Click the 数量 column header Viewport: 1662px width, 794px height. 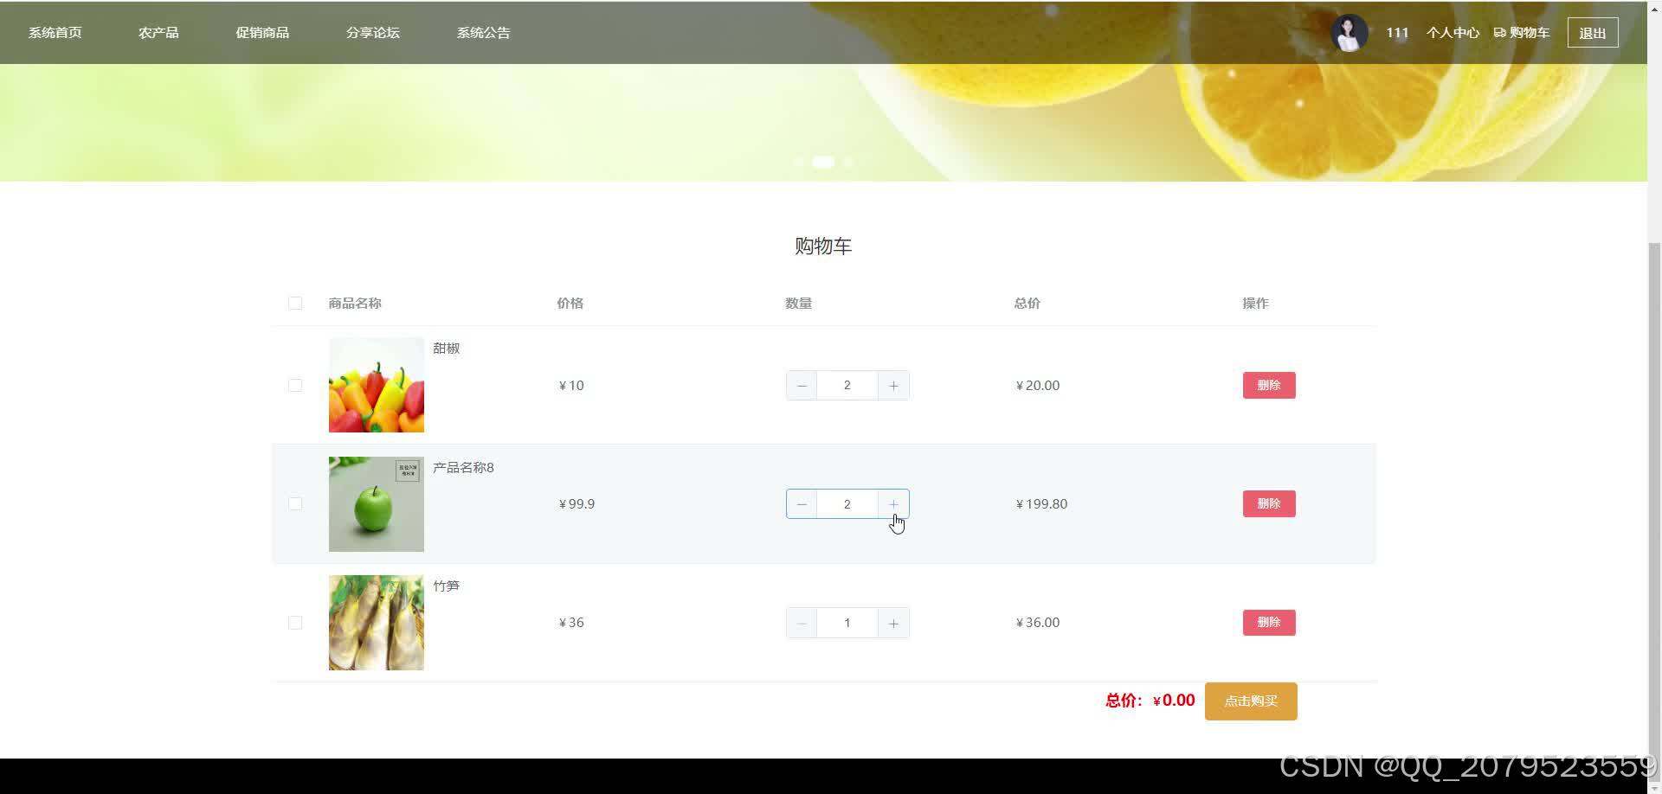[x=799, y=304]
